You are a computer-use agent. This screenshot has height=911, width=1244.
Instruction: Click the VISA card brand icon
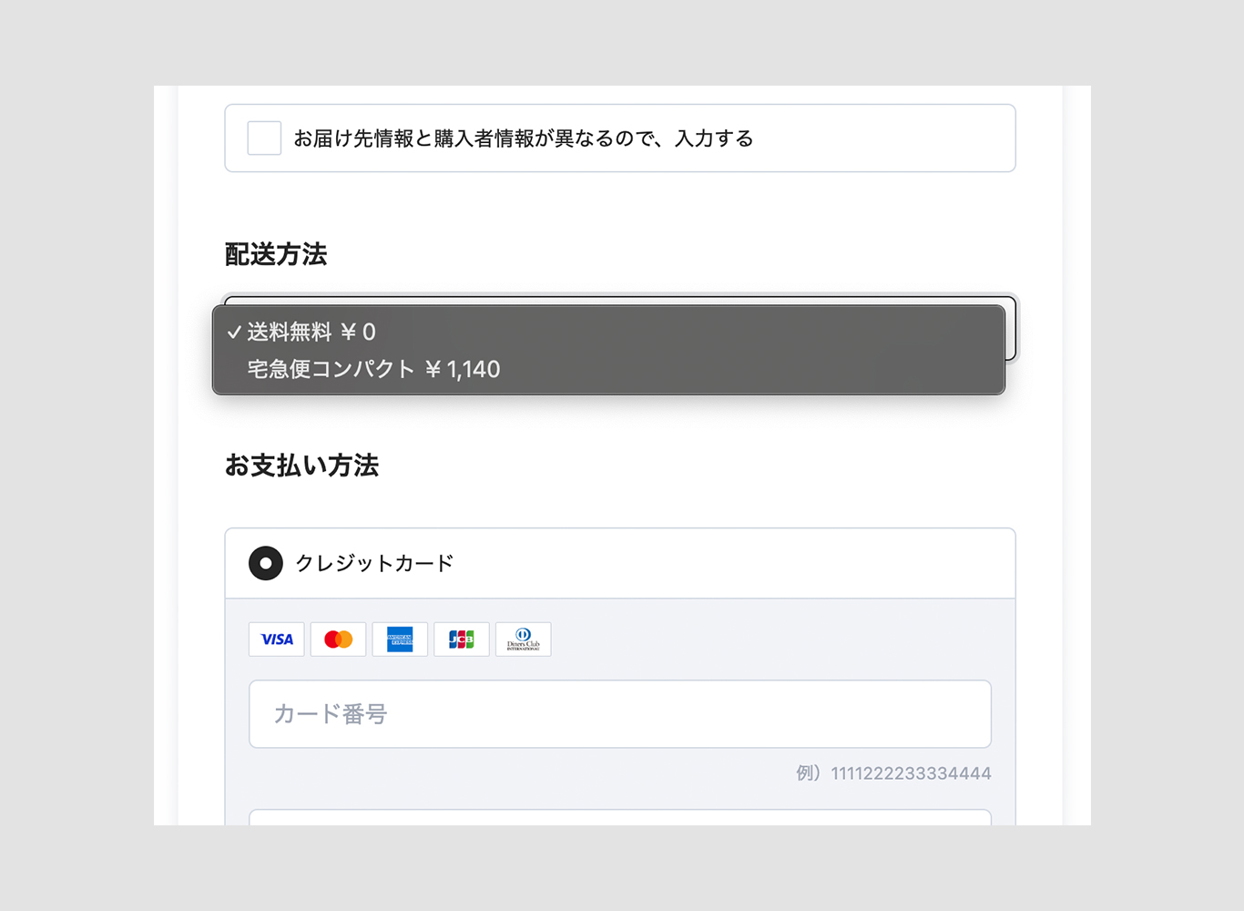[x=276, y=639]
